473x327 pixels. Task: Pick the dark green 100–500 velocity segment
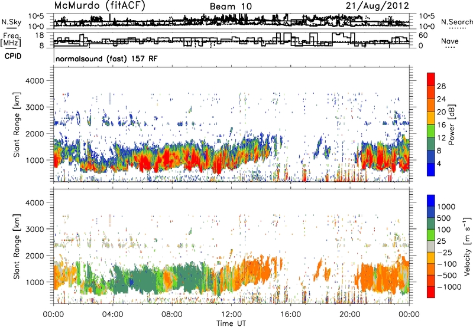pyautogui.click(x=431, y=224)
